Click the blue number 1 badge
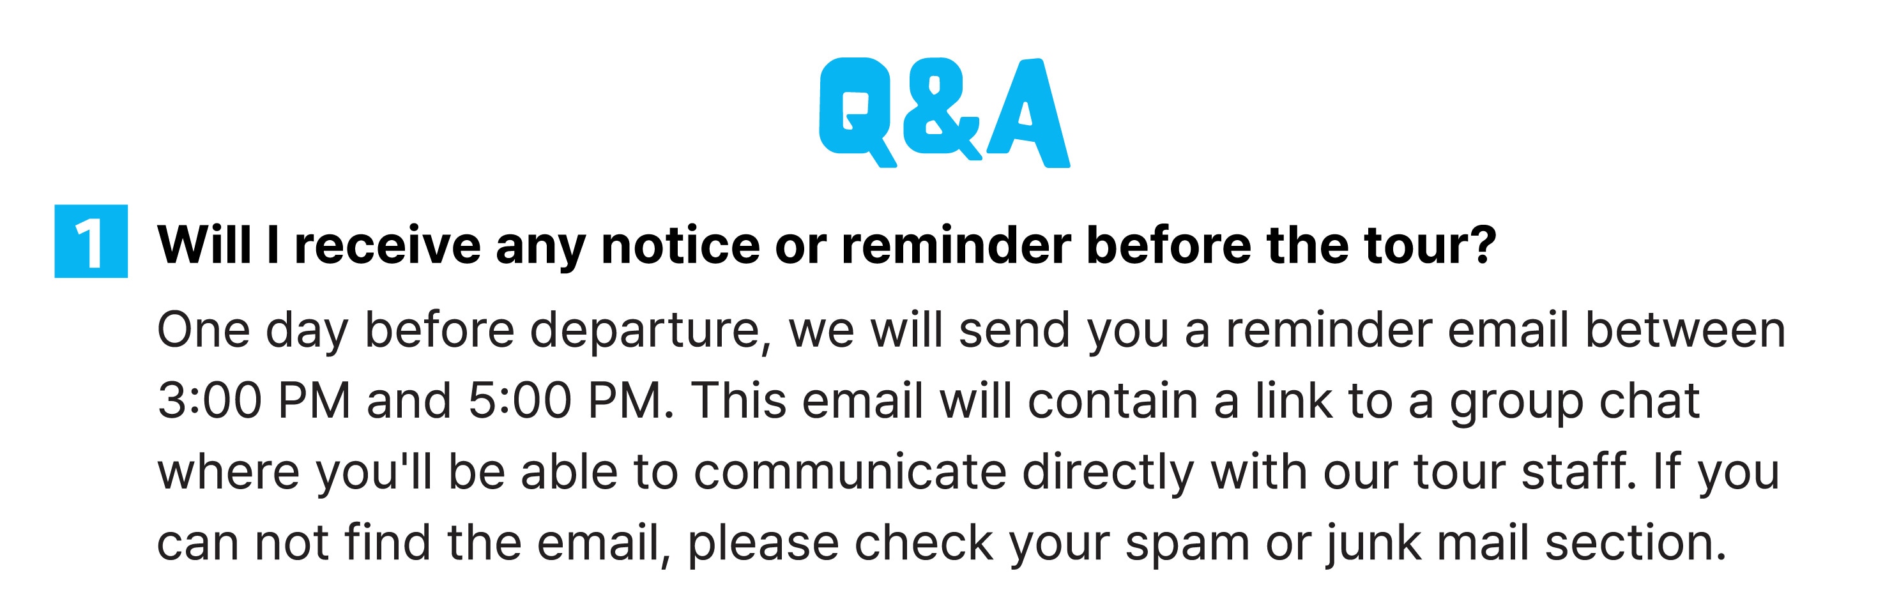 91,241
